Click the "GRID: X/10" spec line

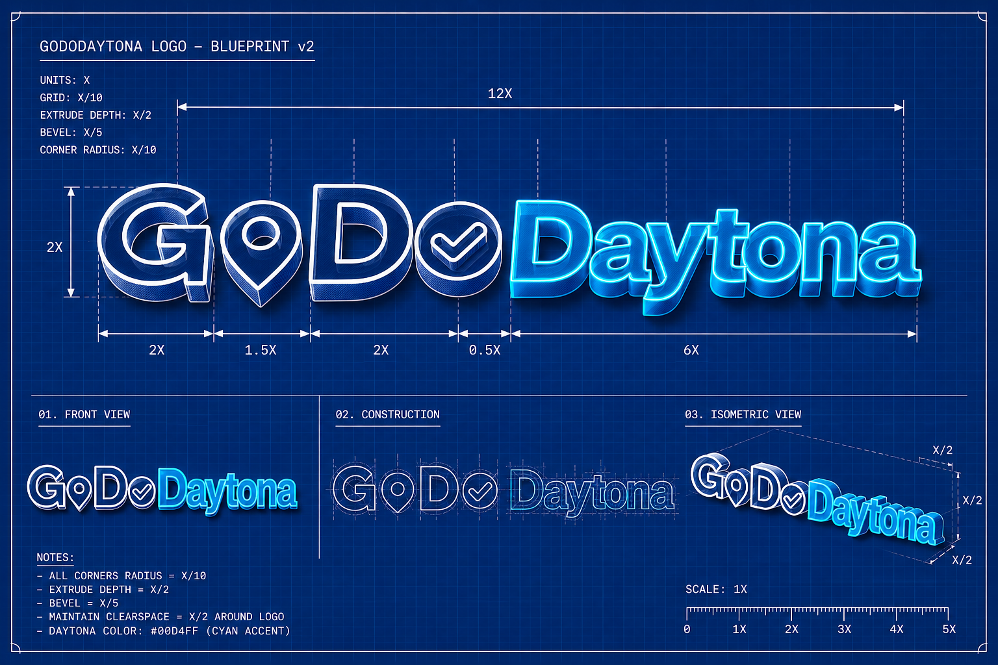point(71,97)
